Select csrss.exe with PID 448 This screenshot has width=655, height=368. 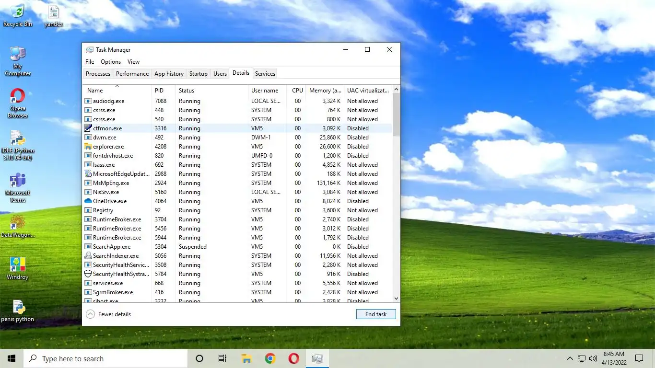coord(237,110)
